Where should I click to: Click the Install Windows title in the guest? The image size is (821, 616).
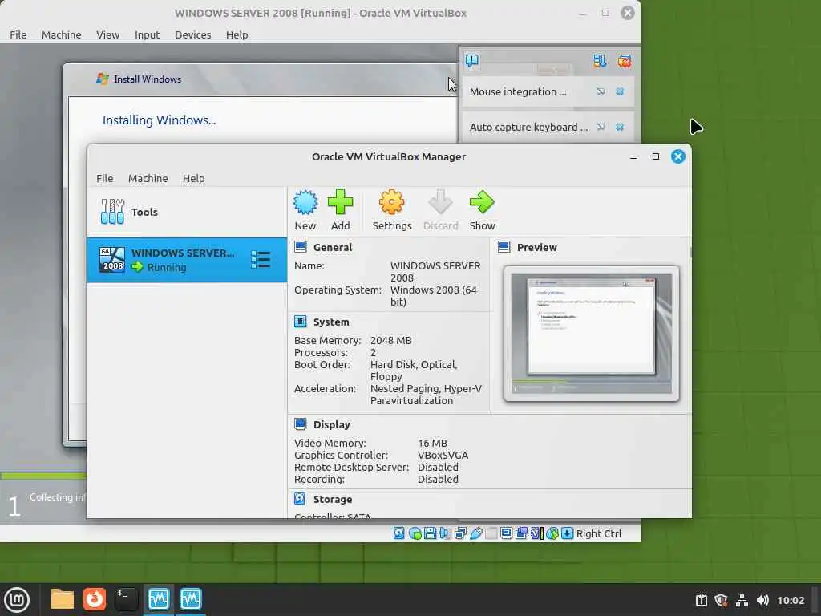click(148, 79)
